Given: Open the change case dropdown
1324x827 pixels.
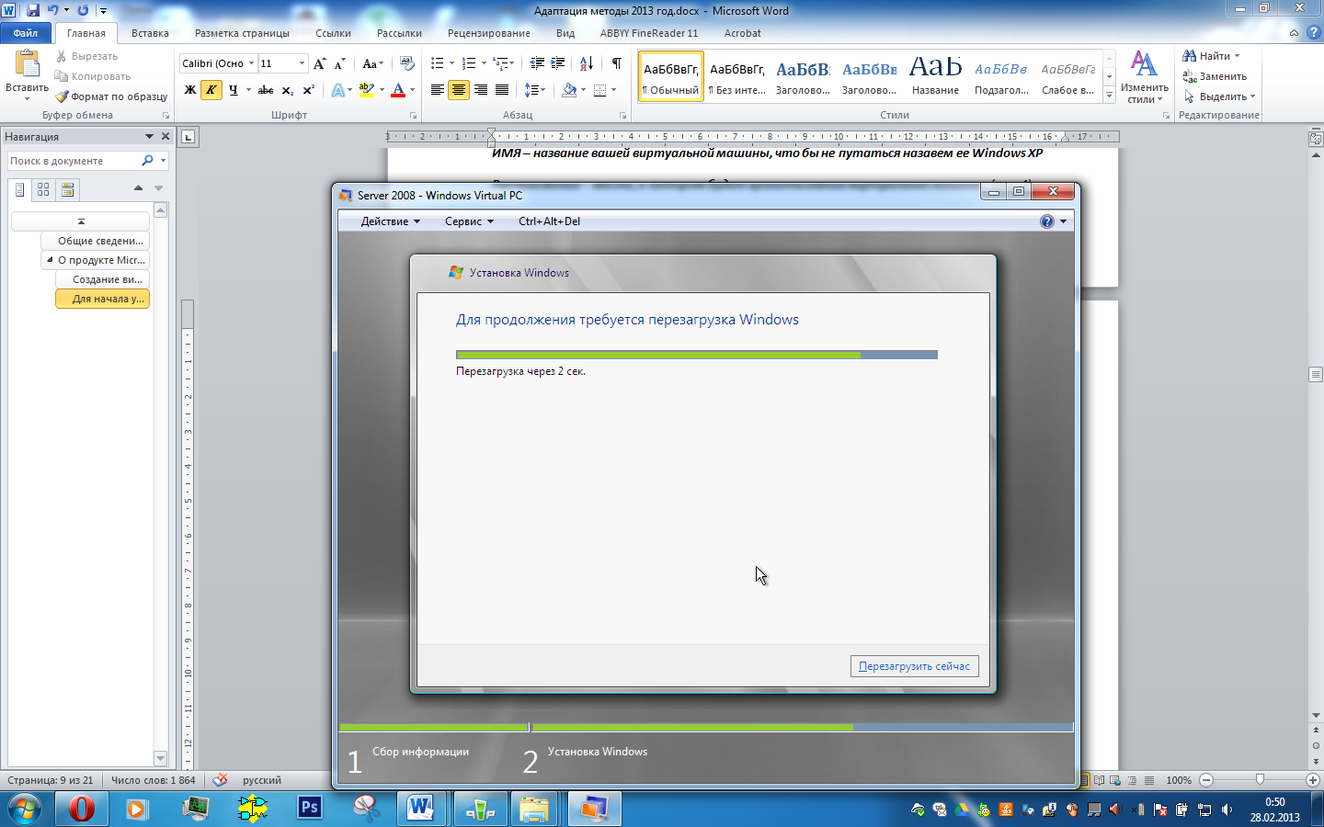Looking at the screenshot, I should 372,63.
